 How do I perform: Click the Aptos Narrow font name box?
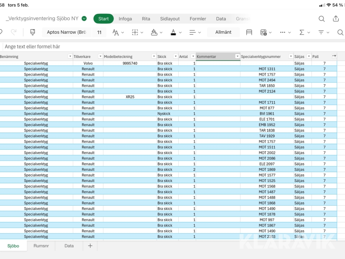point(66,32)
